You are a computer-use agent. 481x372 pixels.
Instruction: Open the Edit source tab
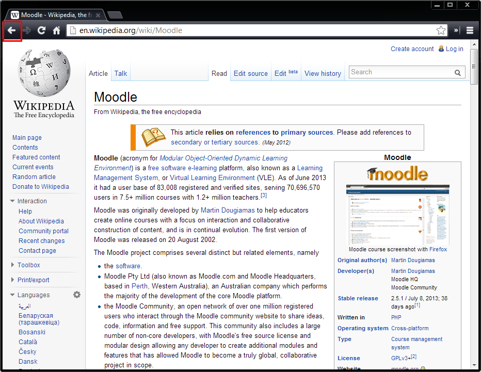click(251, 74)
